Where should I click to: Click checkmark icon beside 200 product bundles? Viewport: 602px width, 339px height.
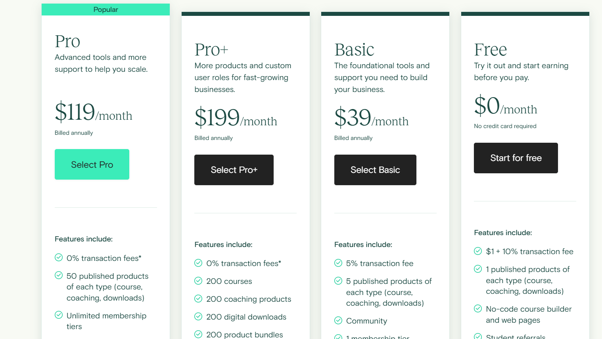tap(198, 334)
